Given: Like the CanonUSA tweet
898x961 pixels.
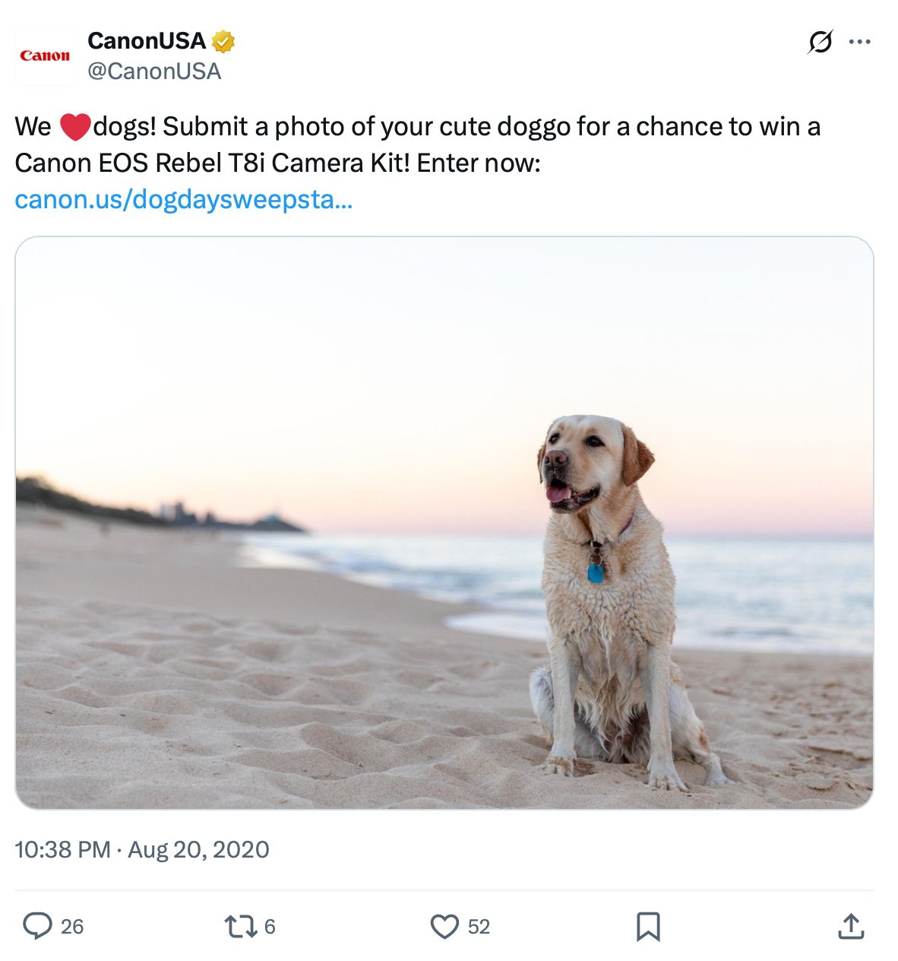Looking at the screenshot, I should pos(445,927).
